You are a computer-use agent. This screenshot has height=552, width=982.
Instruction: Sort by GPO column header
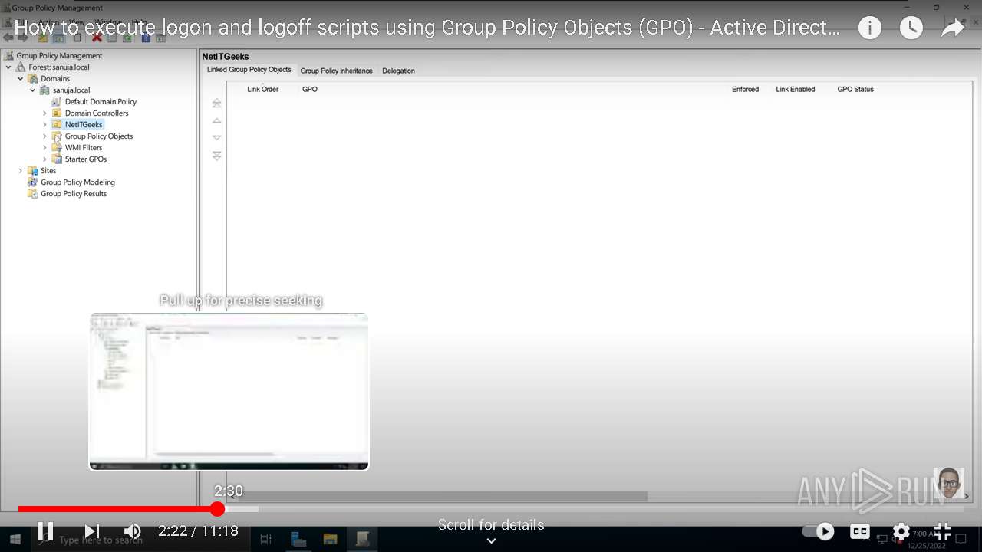[x=309, y=89]
